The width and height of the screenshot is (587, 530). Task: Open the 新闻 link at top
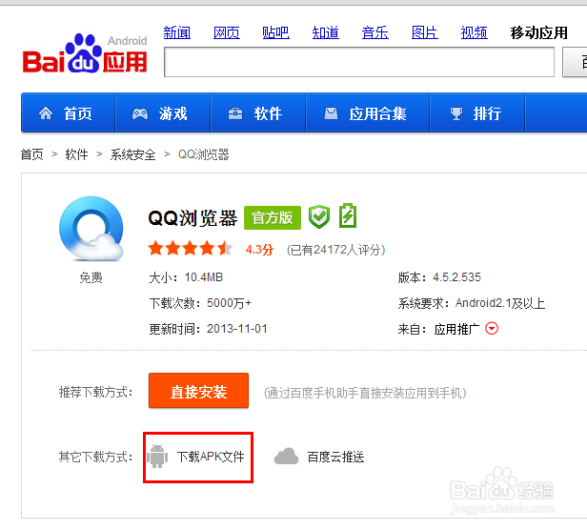[x=177, y=32]
